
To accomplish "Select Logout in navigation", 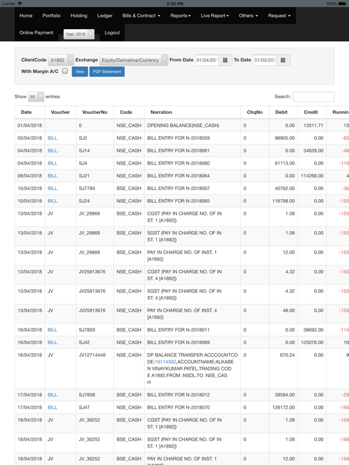I will (112, 33).
